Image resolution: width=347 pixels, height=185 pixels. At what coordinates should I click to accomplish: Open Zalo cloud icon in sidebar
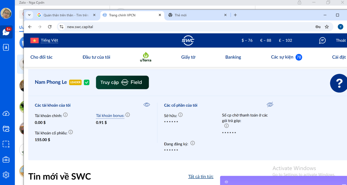[6, 113]
